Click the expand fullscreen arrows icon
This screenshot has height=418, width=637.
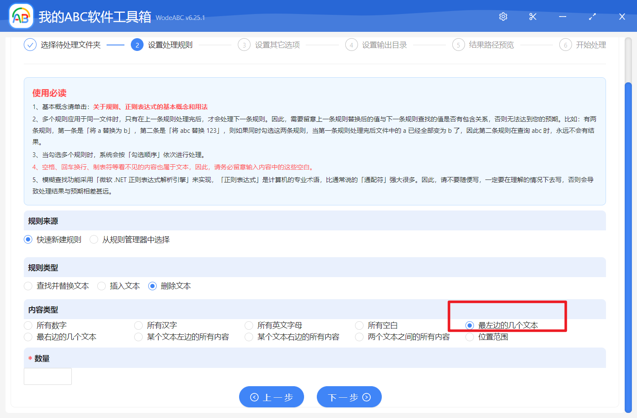tap(592, 17)
